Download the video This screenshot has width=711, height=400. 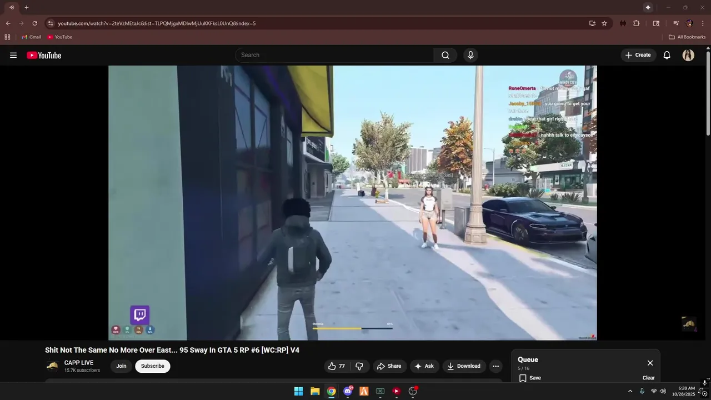click(x=464, y=366)
